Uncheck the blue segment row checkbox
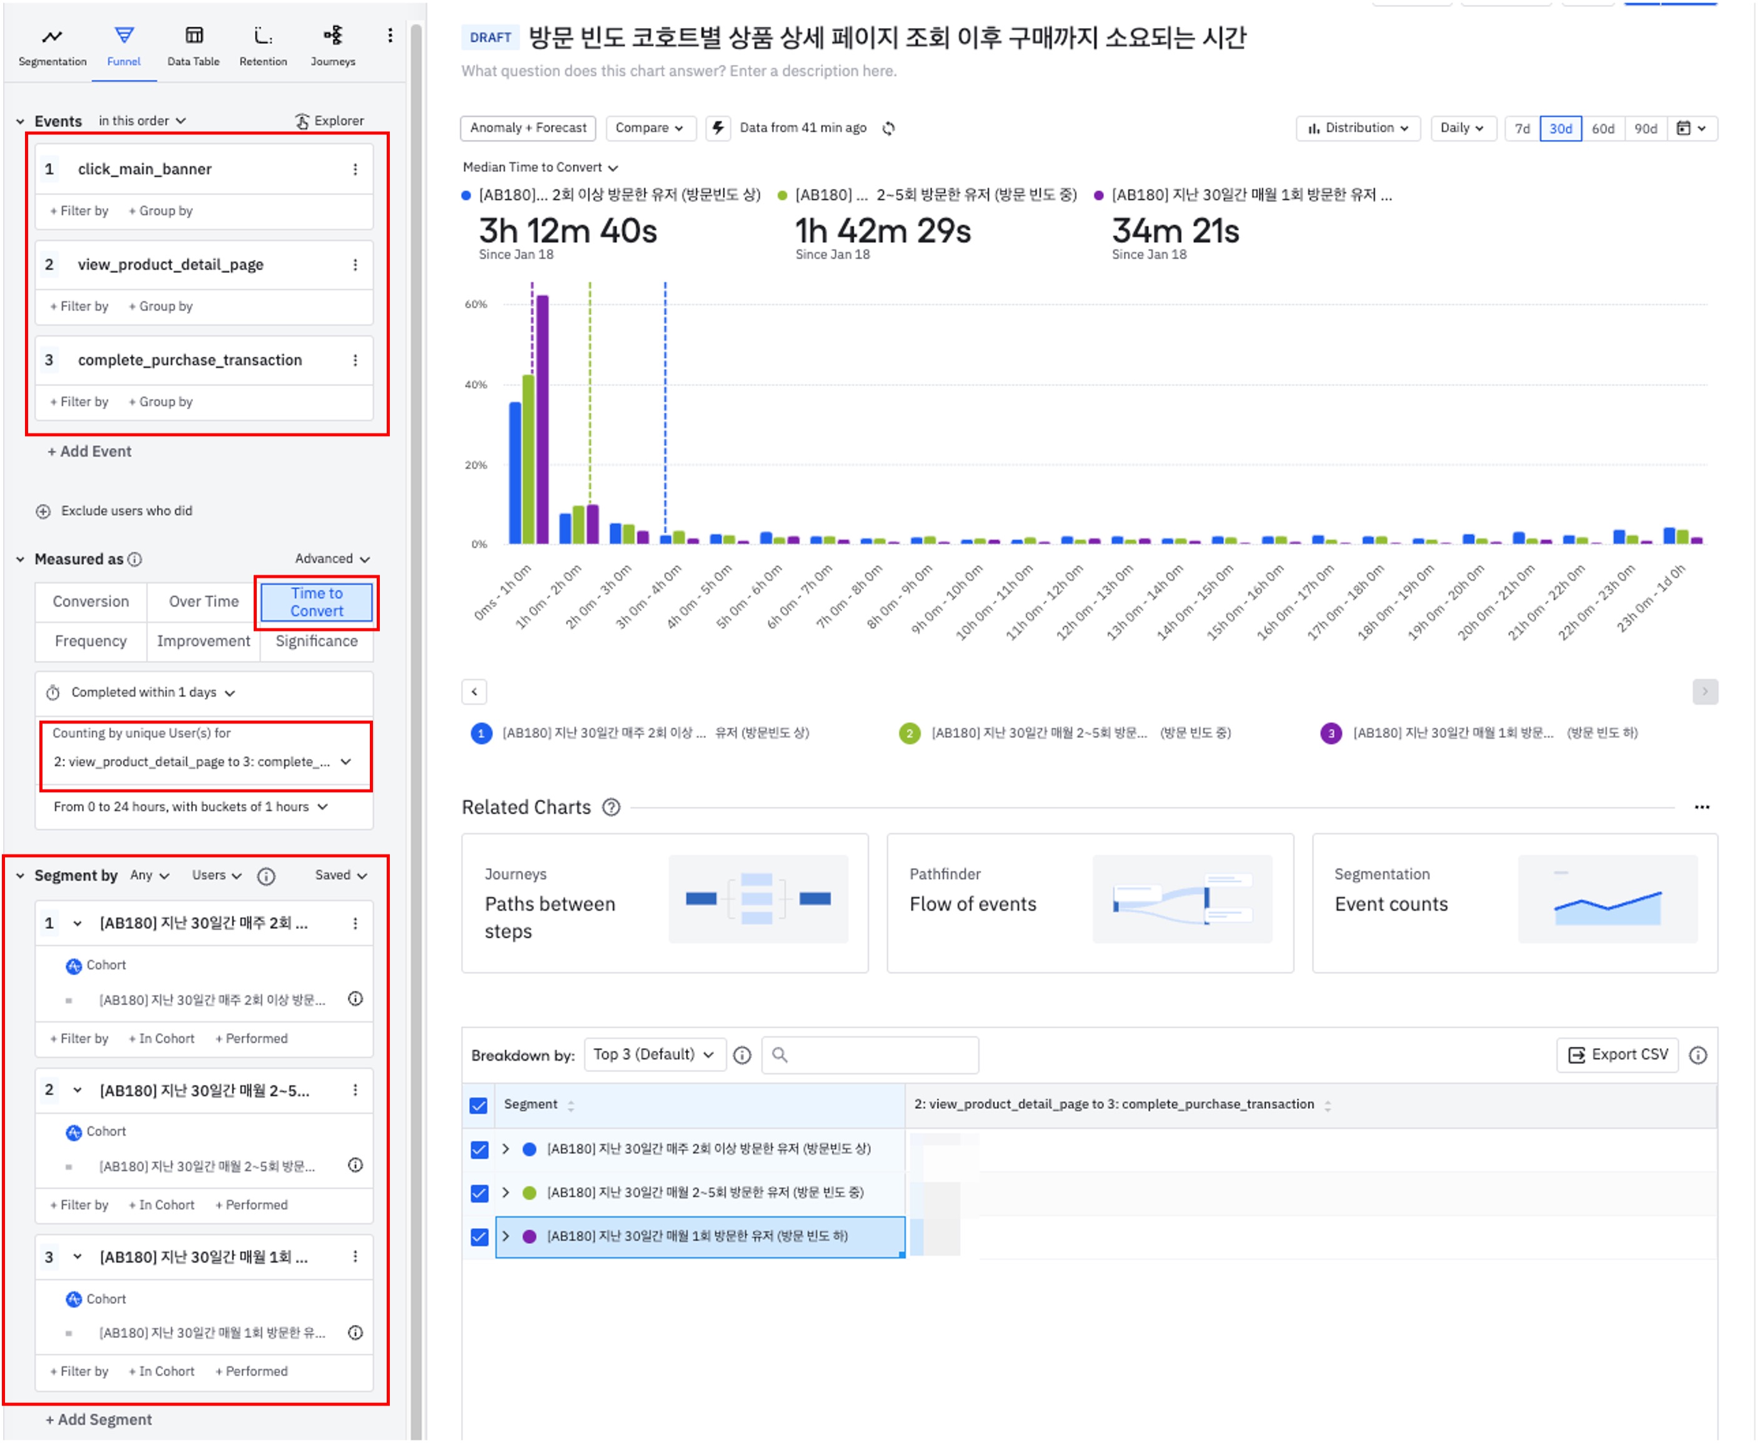 (479, 1149)
